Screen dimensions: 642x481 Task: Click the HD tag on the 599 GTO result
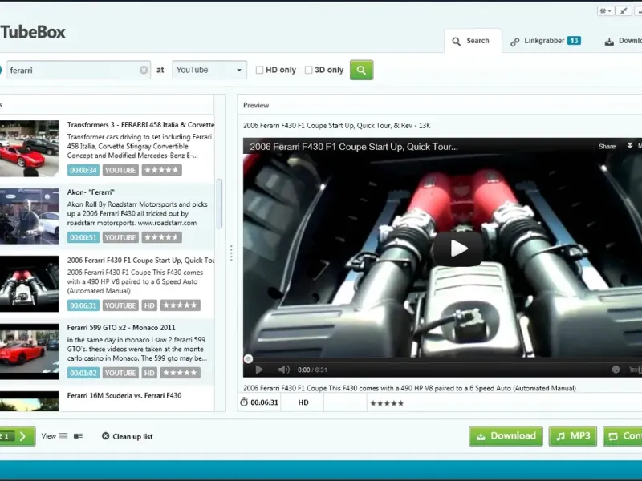(x=149, y=373)
